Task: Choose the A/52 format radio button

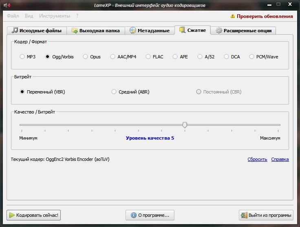Action: (x=200, y=57)
